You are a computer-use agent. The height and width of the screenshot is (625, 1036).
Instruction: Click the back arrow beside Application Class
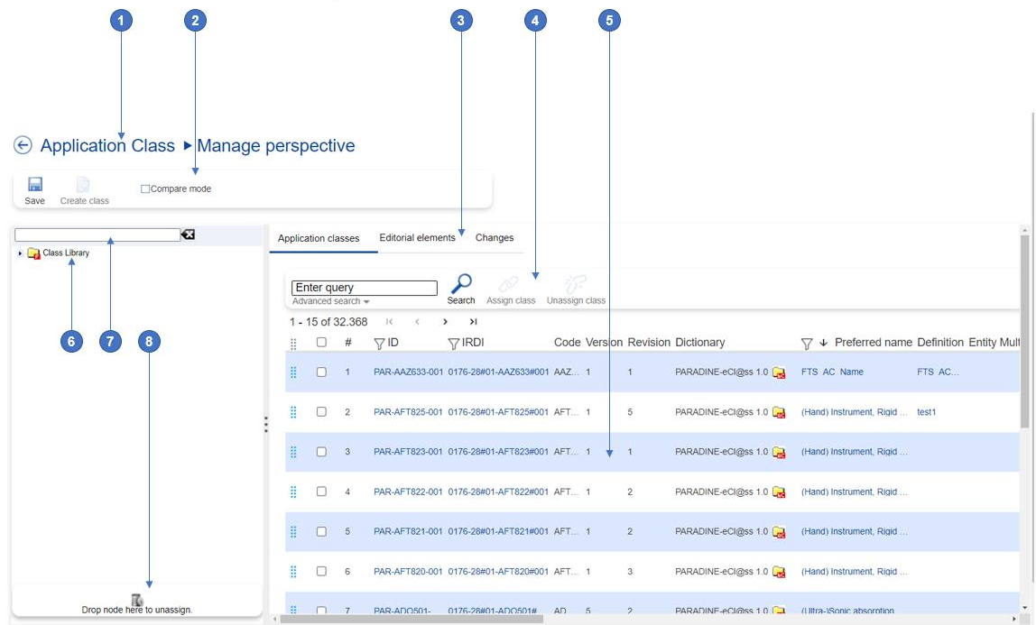point(23,146)
